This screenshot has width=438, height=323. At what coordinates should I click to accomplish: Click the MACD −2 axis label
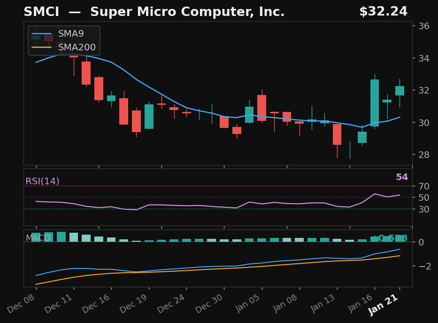tap(424, 266)
